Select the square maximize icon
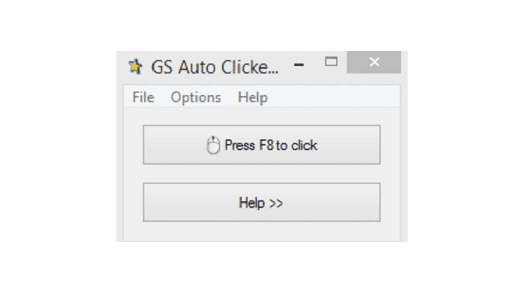Screen dimensions: 524x293 click(331, 62)
